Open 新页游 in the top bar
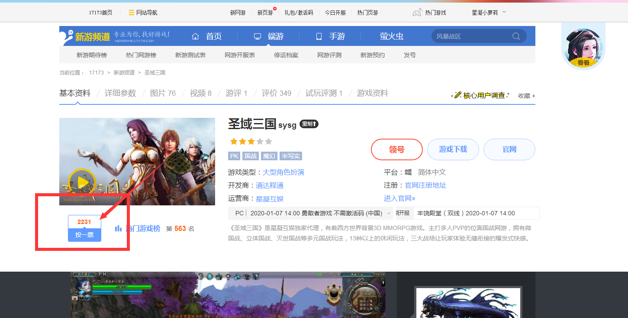The image size is (628, 318). pyautogui.click(x=265, y=13)
